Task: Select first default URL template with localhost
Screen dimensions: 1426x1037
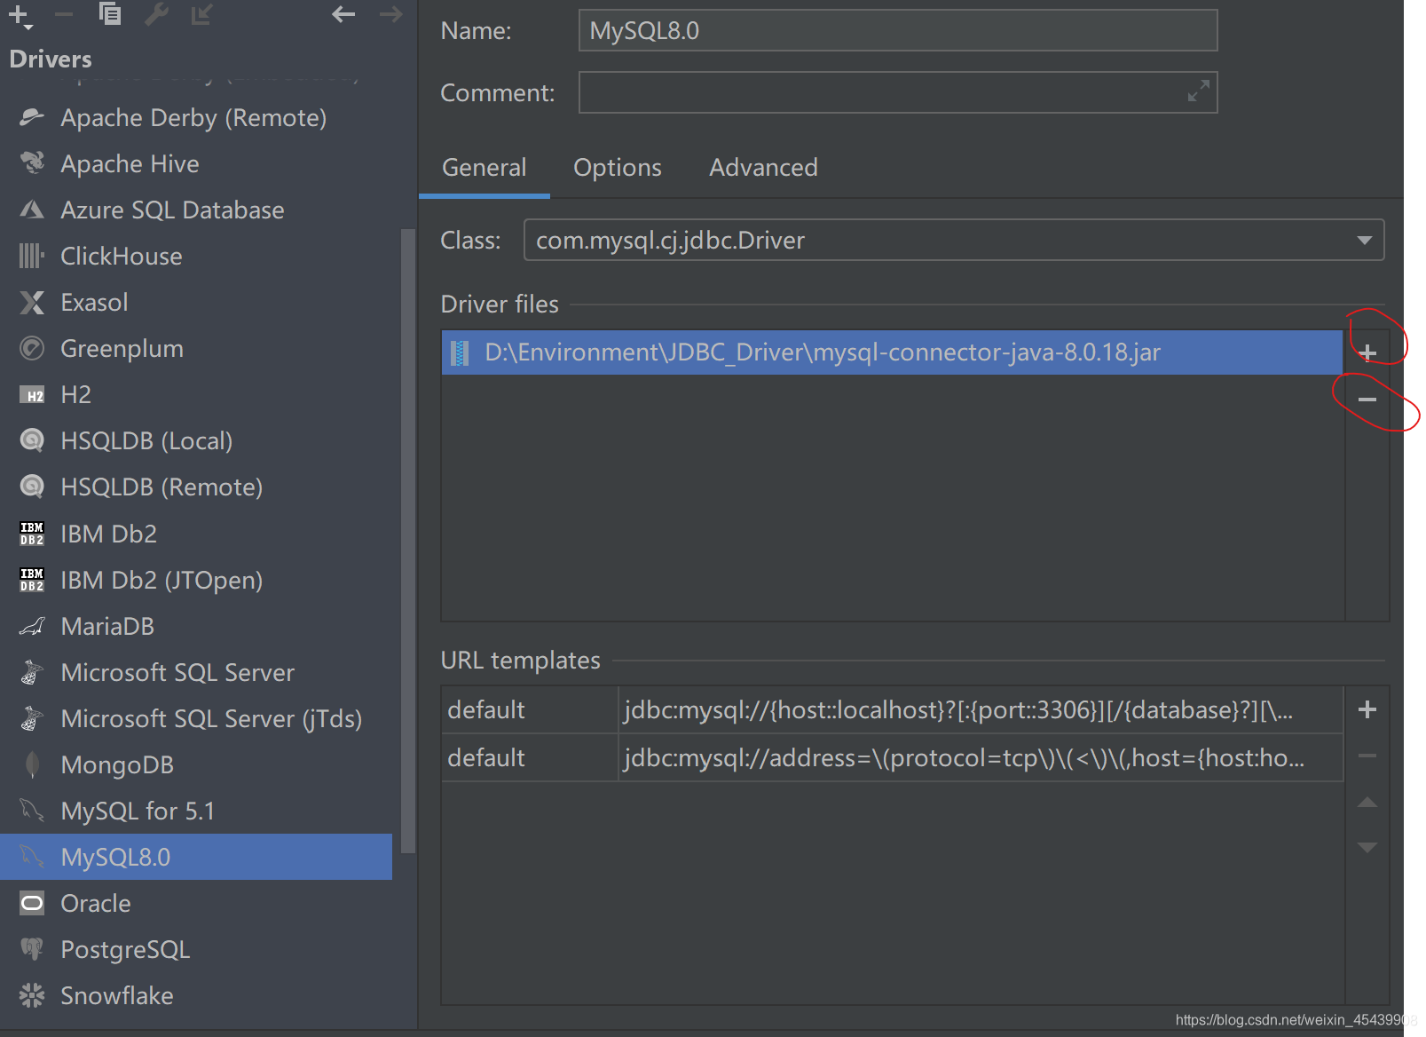Action: pyautogui.click(x=892, y=709)
